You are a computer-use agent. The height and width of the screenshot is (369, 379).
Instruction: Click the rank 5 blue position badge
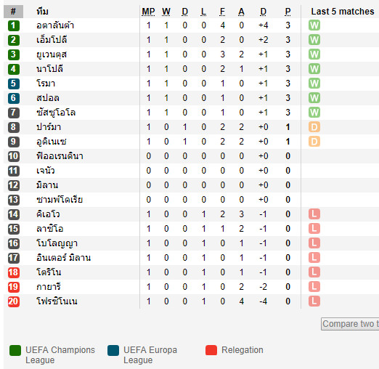(x=14, y=84)
